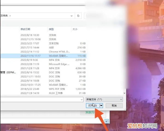This screenshot has width=164, height=131.
Task: Expand the address bar history dropdown arrow
Action: tap(72, 16)
